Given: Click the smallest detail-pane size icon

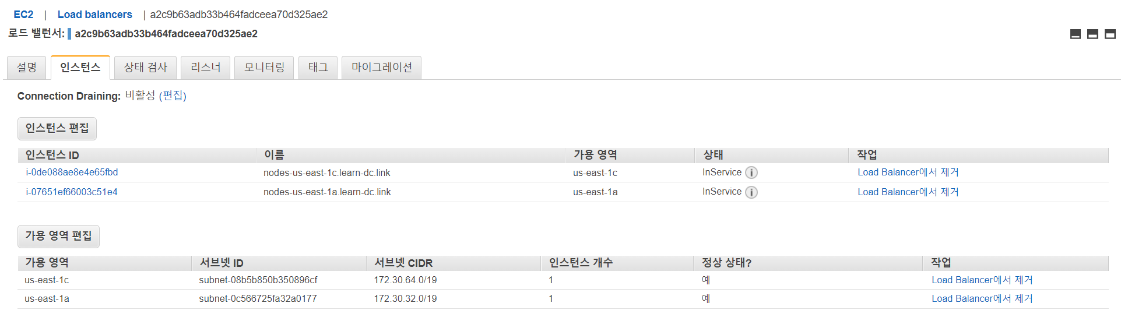Looking at the screenshot, I should coord(1076,34).
